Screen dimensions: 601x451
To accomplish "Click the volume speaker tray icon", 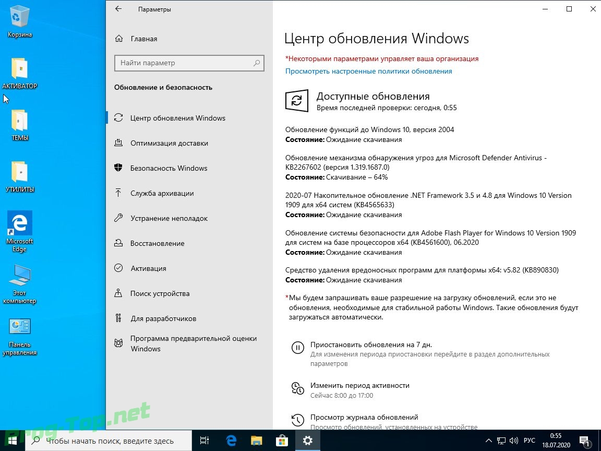I will click(514, 441).
